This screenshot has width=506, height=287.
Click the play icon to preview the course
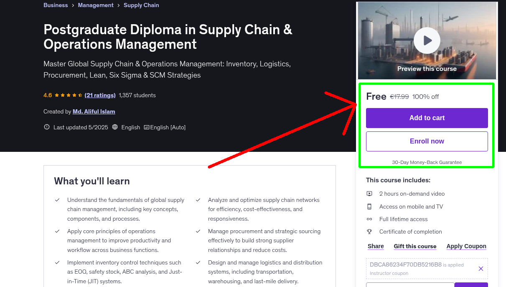pos(427,40)
